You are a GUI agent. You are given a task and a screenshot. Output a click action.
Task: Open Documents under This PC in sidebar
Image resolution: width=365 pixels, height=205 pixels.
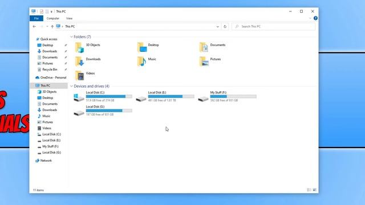(47, 104)
